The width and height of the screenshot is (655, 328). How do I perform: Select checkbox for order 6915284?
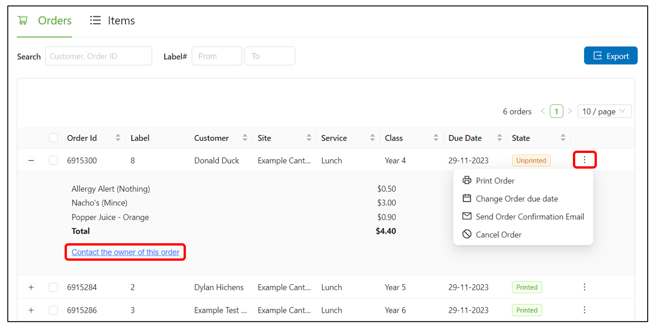(x=54, y=287)
